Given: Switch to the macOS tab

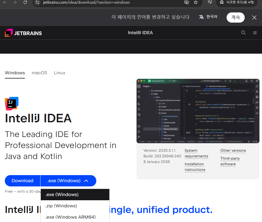Looking at the screenshot, I should [x=39, y=73].
